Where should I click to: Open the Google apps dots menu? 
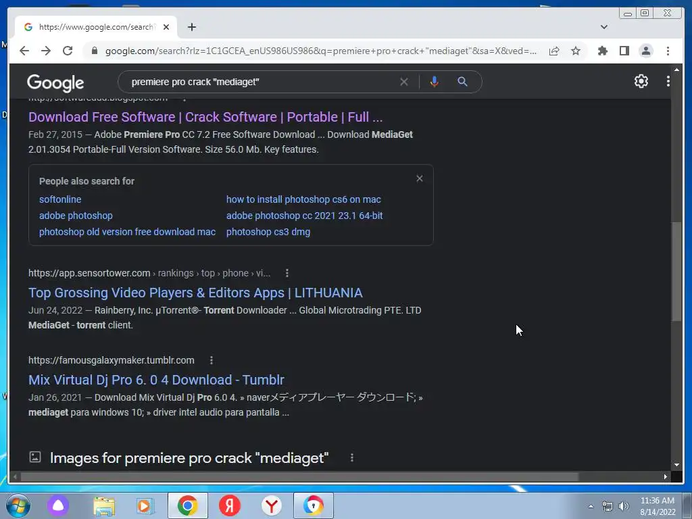(x=668, y=81)
